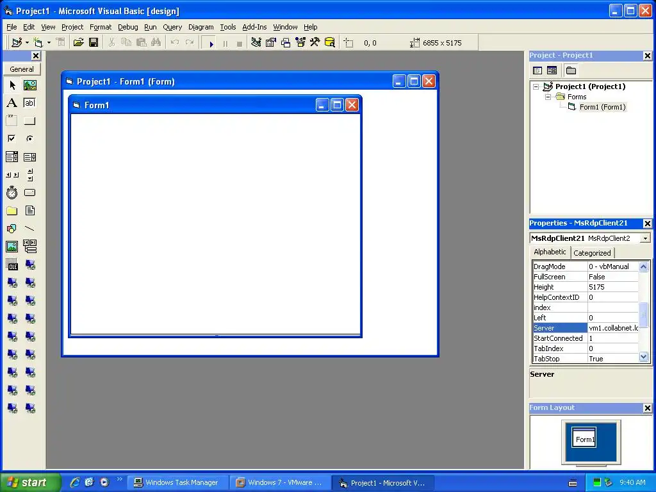Select the CheckBox control tool
Screen dimensions: 656x492
[x=12, y=138]
